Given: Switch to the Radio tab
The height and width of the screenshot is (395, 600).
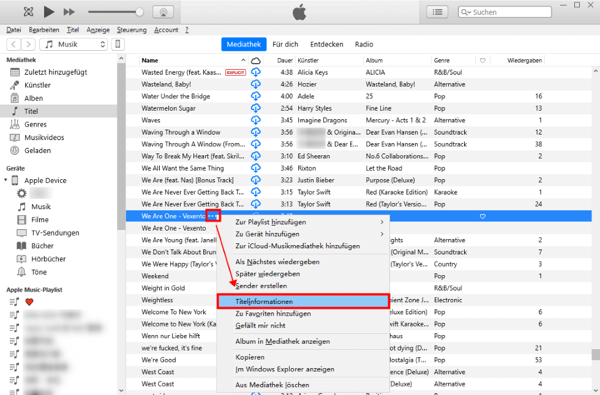Looking at the screenshot, I should coord(364,44).
